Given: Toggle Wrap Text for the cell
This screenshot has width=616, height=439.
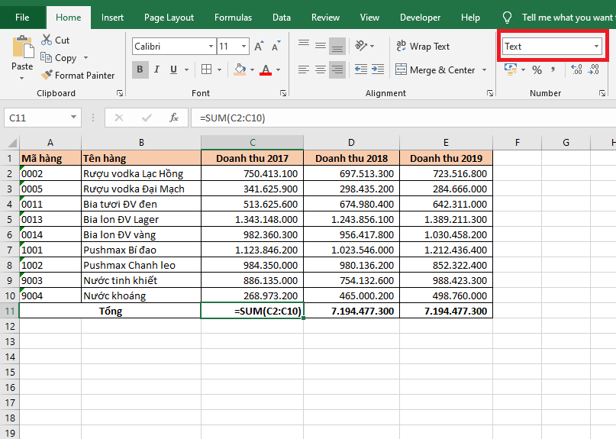Looking at the screenshot, I should [x=423, y=47].
